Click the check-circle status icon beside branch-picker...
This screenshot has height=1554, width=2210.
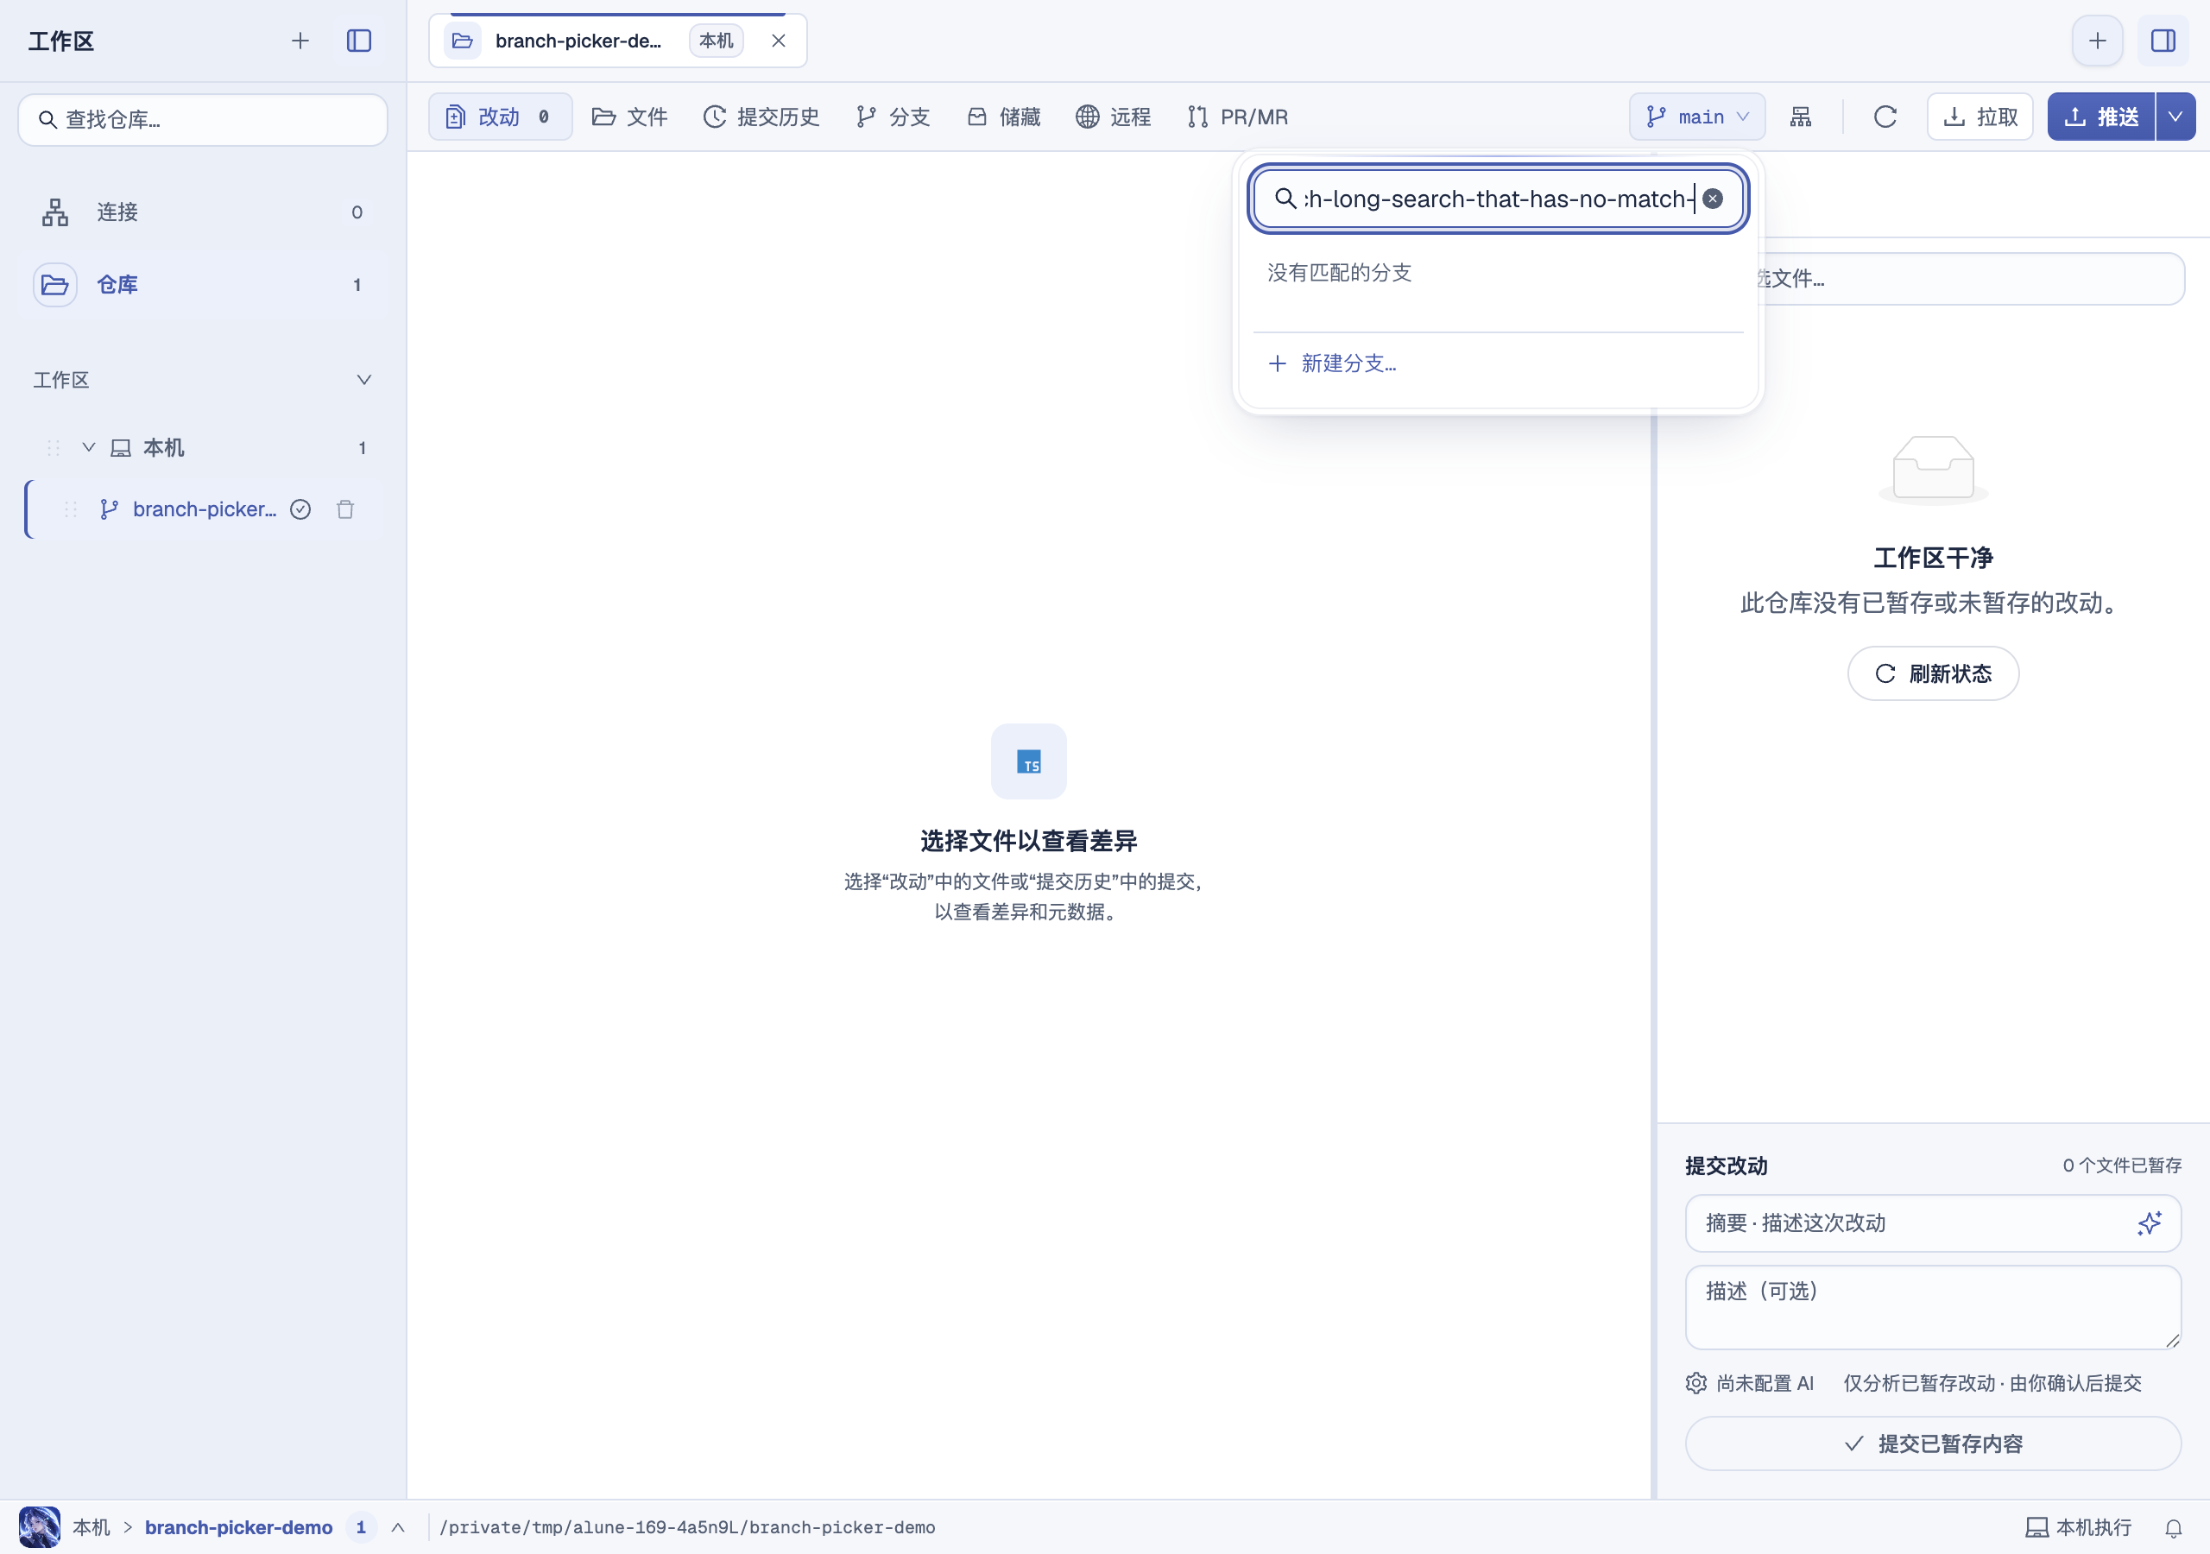(300, 509)
